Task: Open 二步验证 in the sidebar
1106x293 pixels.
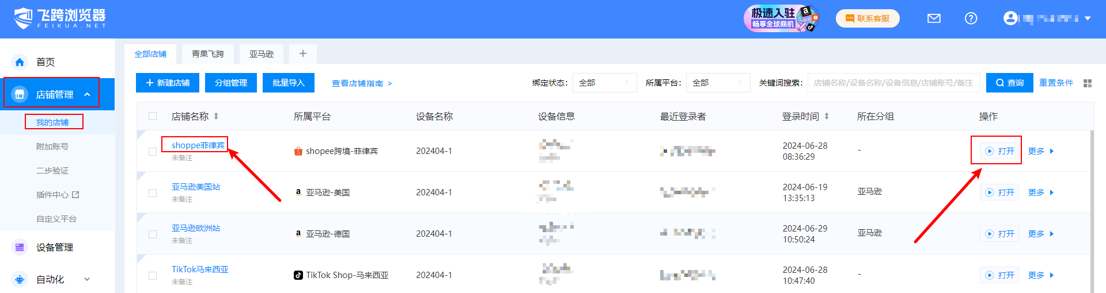Action: [x=52, y=171]
